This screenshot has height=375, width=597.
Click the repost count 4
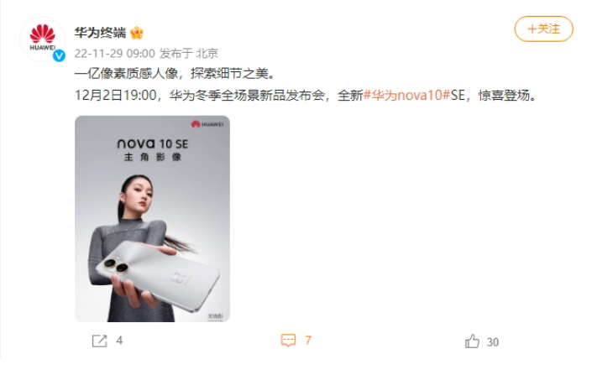pyautogui.click(x=119, y=341)
